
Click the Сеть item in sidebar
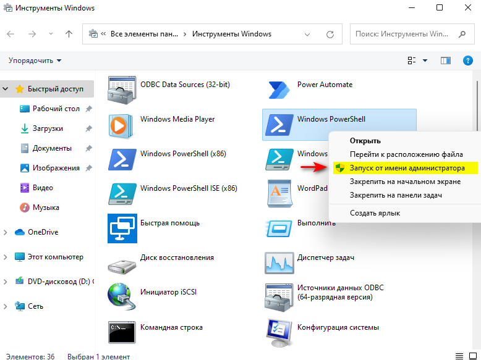click(x=35, y=306)
